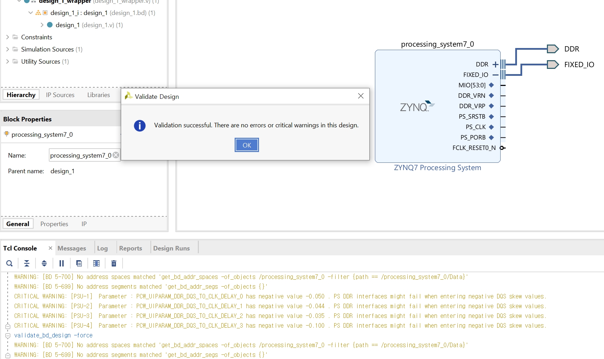The width and height of the screenshot is (604, 359).
Task: Click the Utility Sources folder icon
Action: pyautogui.click(x=15, y=61)
